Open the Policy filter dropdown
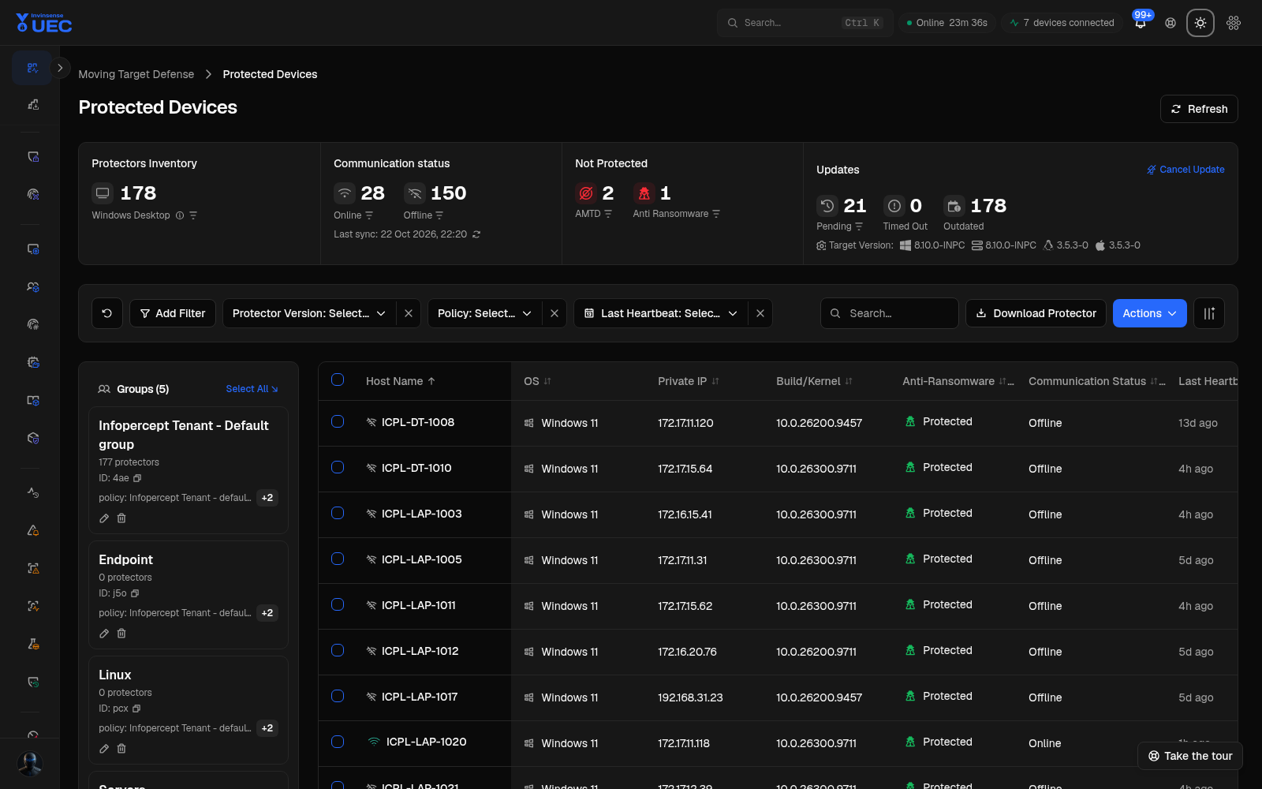1262x789 pixels. tap(484, 313)
